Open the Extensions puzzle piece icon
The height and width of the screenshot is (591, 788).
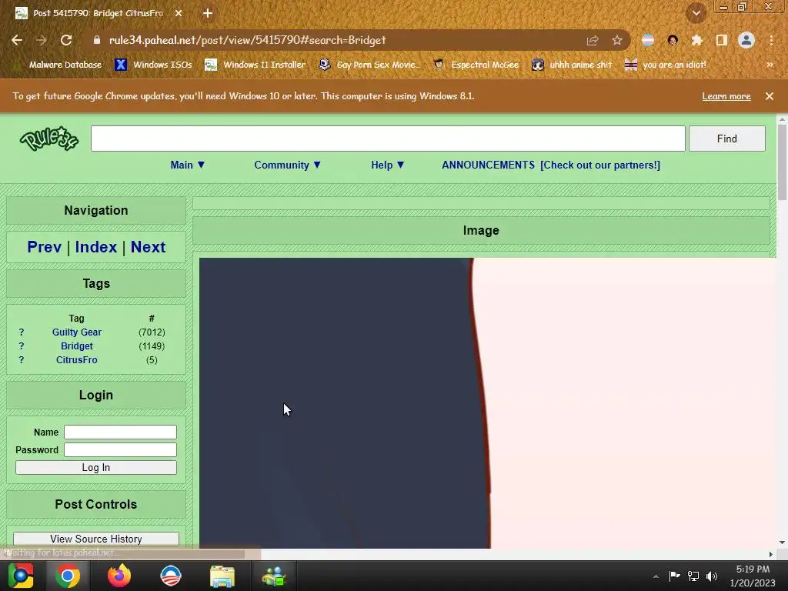pos(696,40)
